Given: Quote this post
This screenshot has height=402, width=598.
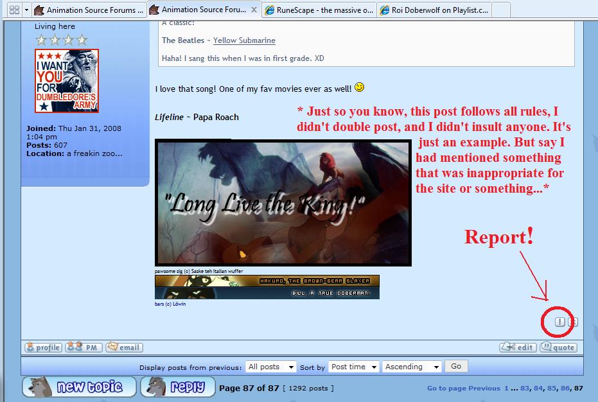Looking at the screenshot, I should point(559,347).
